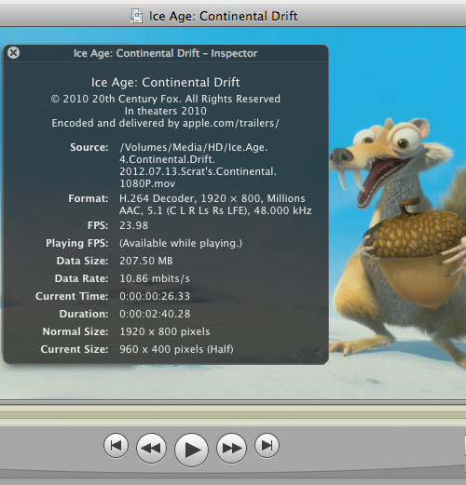
Task: Click the movie document icon in title bar
Action: [x=136, y=16]
